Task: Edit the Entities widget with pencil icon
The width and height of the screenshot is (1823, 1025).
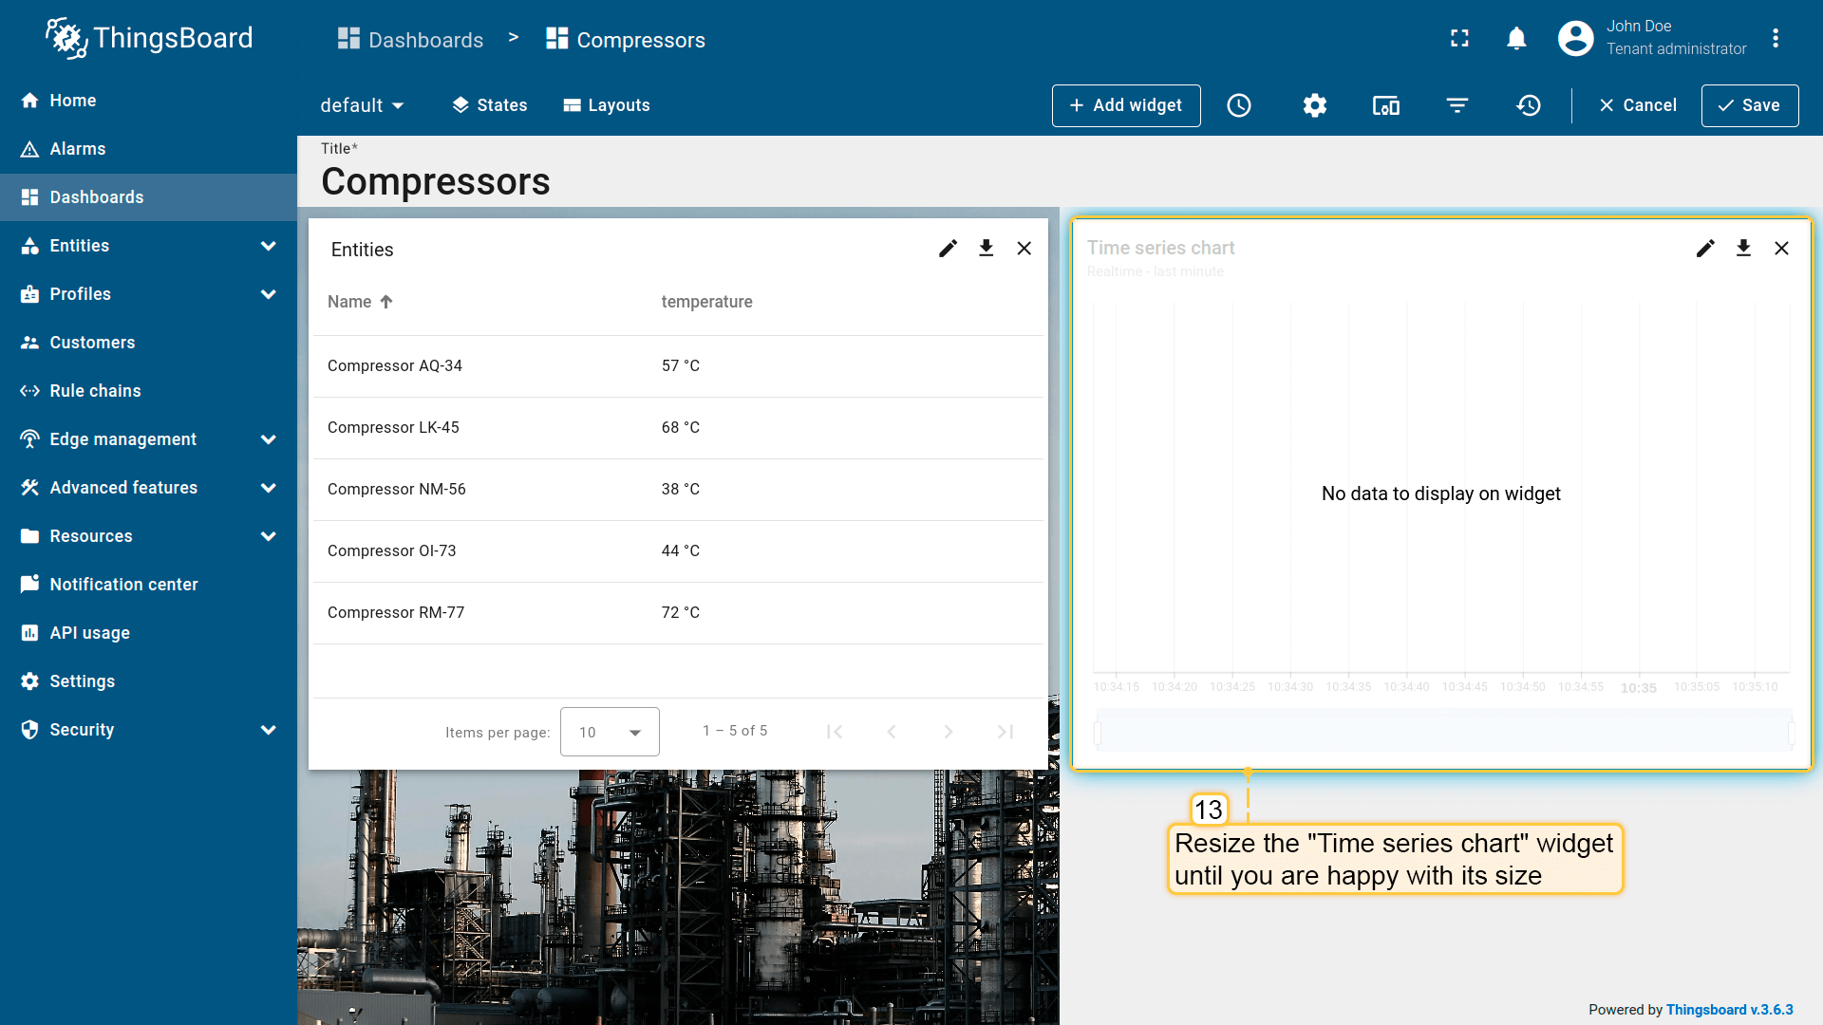Action: pyautogui.click(x=948, y=249)
